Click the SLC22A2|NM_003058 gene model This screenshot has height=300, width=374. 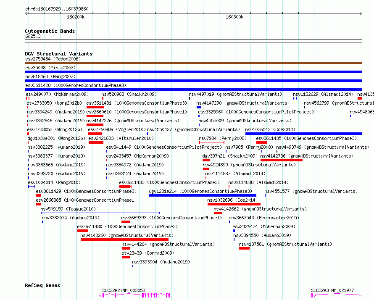(x=135, y=295)
